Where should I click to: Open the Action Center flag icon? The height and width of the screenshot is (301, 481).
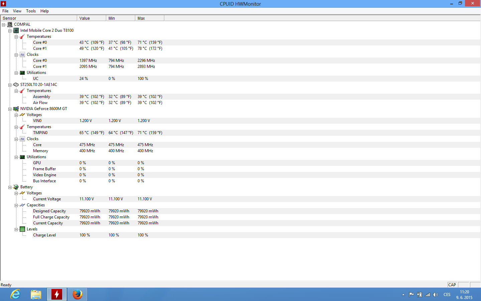(412, 295)
